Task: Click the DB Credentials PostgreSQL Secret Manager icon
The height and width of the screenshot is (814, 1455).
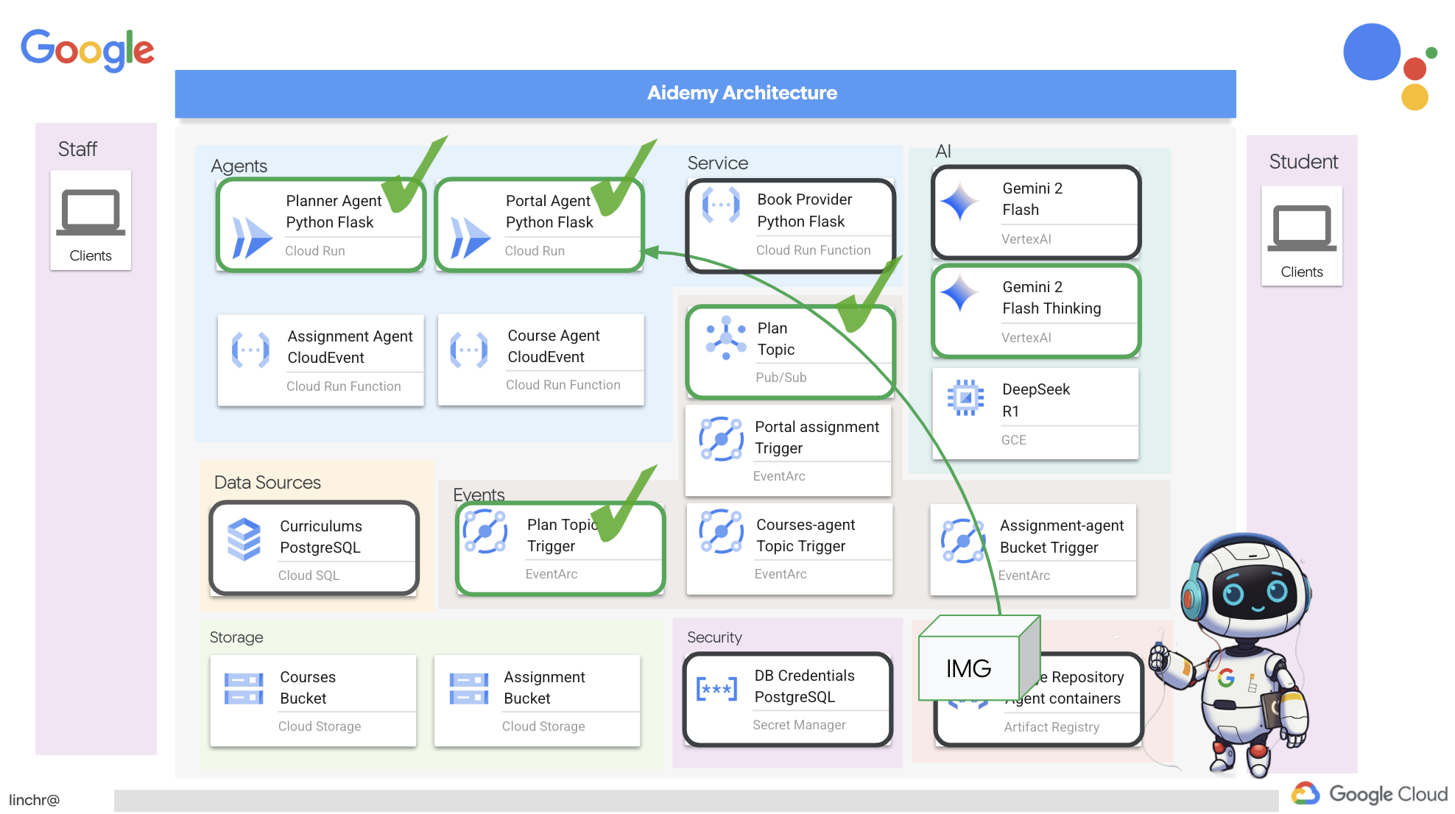Action: pyautogui.click(x=717, y=692)
